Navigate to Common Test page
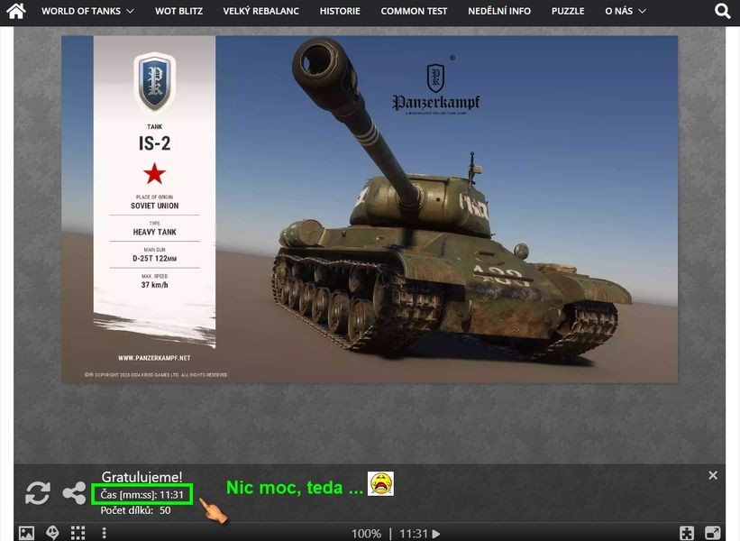The height and width of the screenshot is (541, 740). pyautogui.click(x=414, y=12)
